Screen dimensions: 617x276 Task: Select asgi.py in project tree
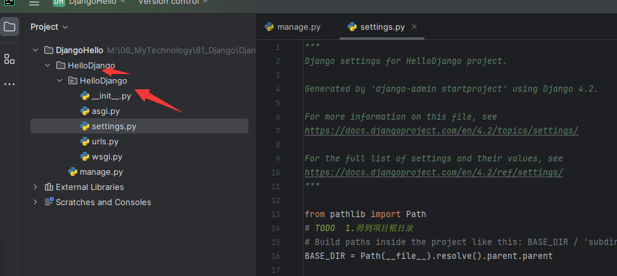point(105,111)
